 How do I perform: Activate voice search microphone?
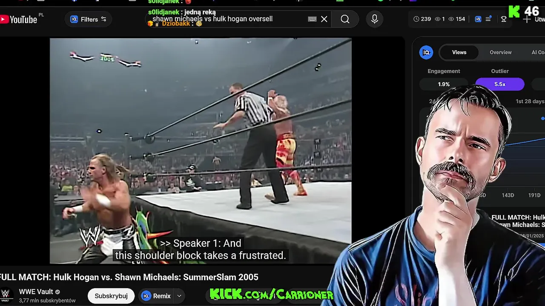coord(375,19)
